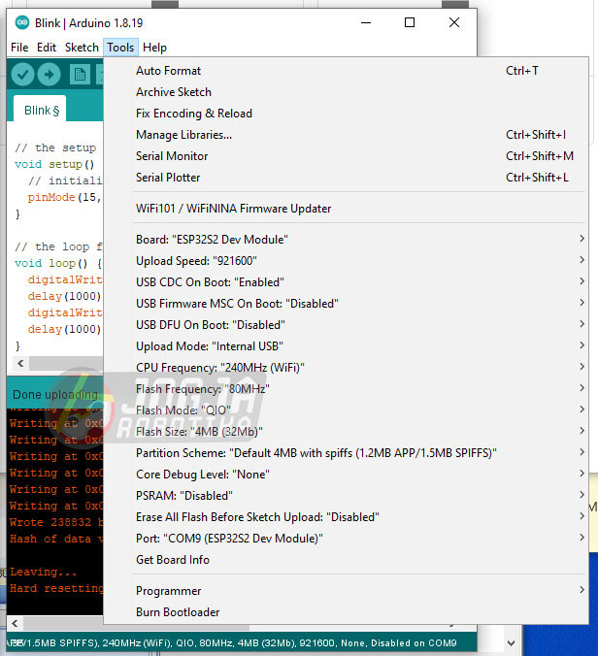
Task: Launch WiFi101 / WiFiNINA Firmware Updater
Action: [x=346, y=209]
